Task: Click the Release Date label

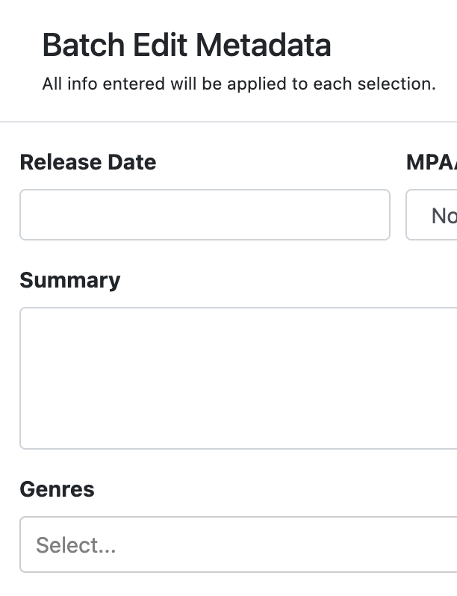Action: (x=88, y=162)
